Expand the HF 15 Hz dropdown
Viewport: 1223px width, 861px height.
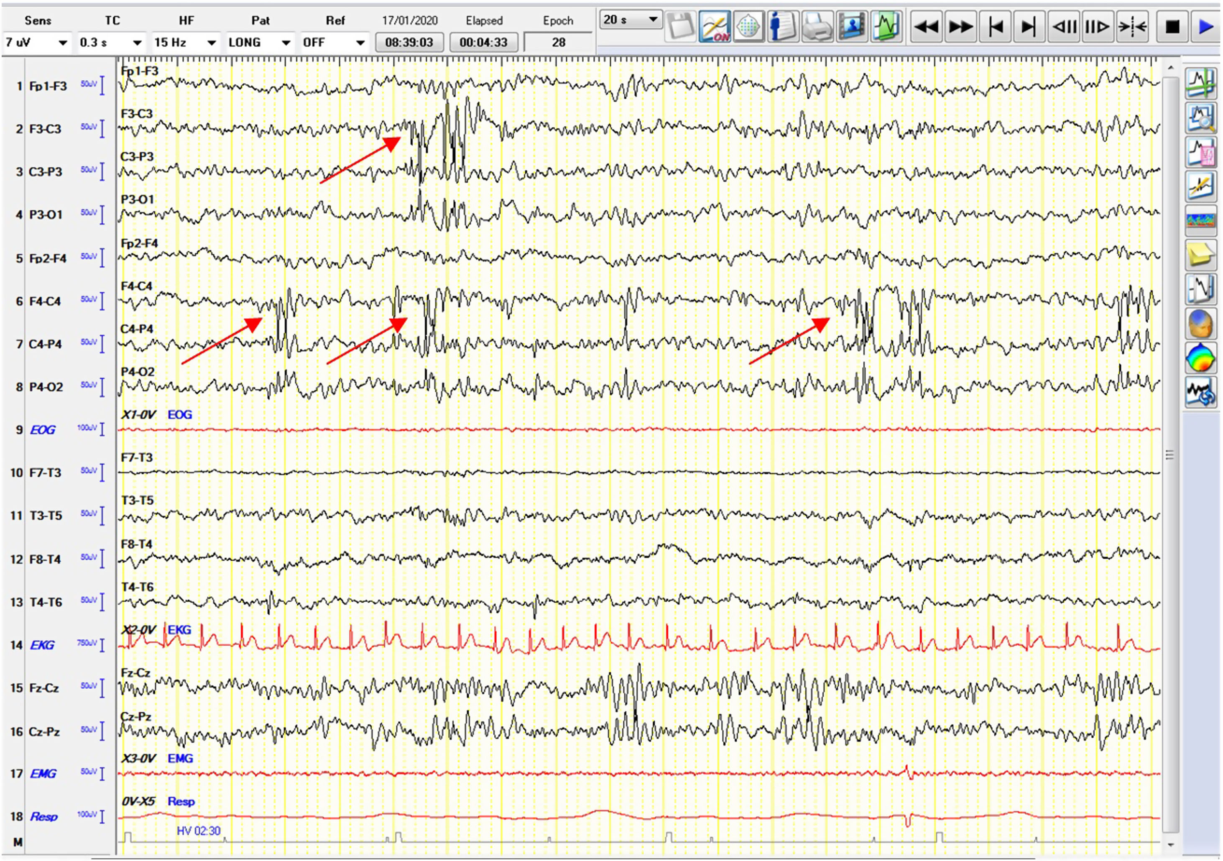coord(185,43)
